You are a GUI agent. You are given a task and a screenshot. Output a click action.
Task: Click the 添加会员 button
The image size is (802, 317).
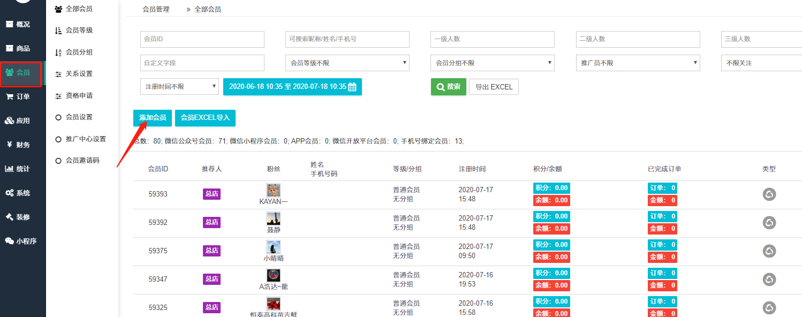tap(153, 118)
